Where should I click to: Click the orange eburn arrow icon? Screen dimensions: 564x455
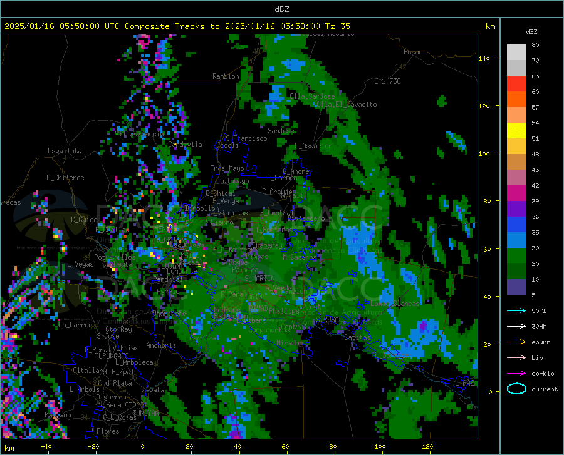516,342
